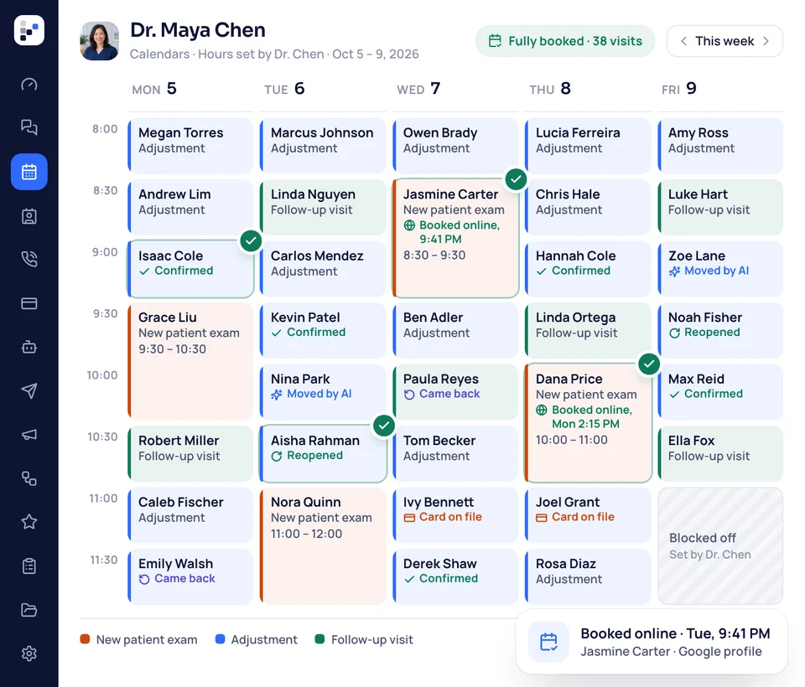Click Dr. Maya Chen's profile photo
This screenshot has width=805, height=687.
pyautogui.click(x=100, y=41)
